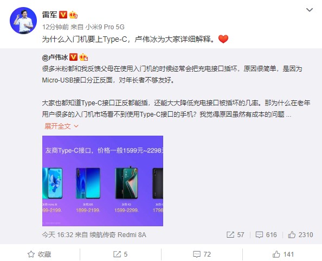
Task: Open Lei Jun's profile avatar
Action: pos(23,21)
